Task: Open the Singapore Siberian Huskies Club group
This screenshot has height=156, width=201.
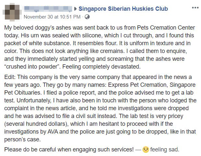Action: point(123,9)
